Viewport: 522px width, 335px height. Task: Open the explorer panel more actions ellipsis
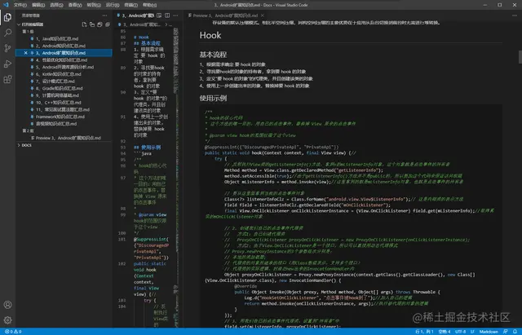point(105,15)
